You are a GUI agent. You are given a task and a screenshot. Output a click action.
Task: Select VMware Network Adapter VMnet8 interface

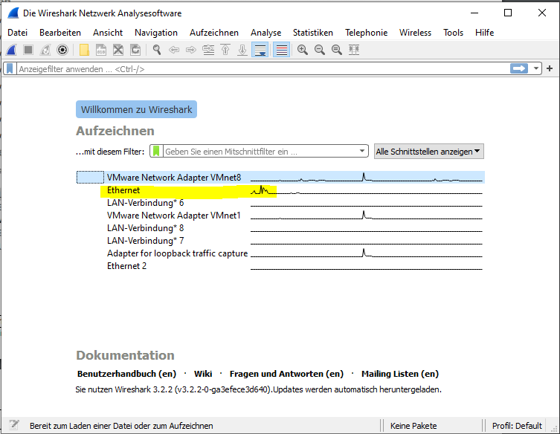tap(280, 178)
